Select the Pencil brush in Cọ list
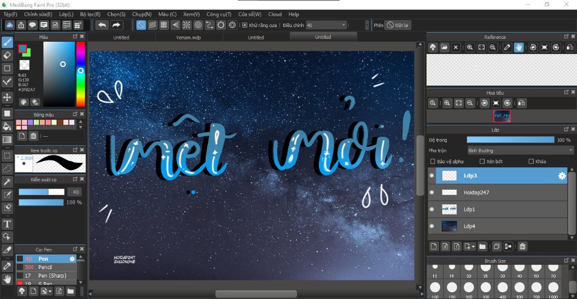 46,267
